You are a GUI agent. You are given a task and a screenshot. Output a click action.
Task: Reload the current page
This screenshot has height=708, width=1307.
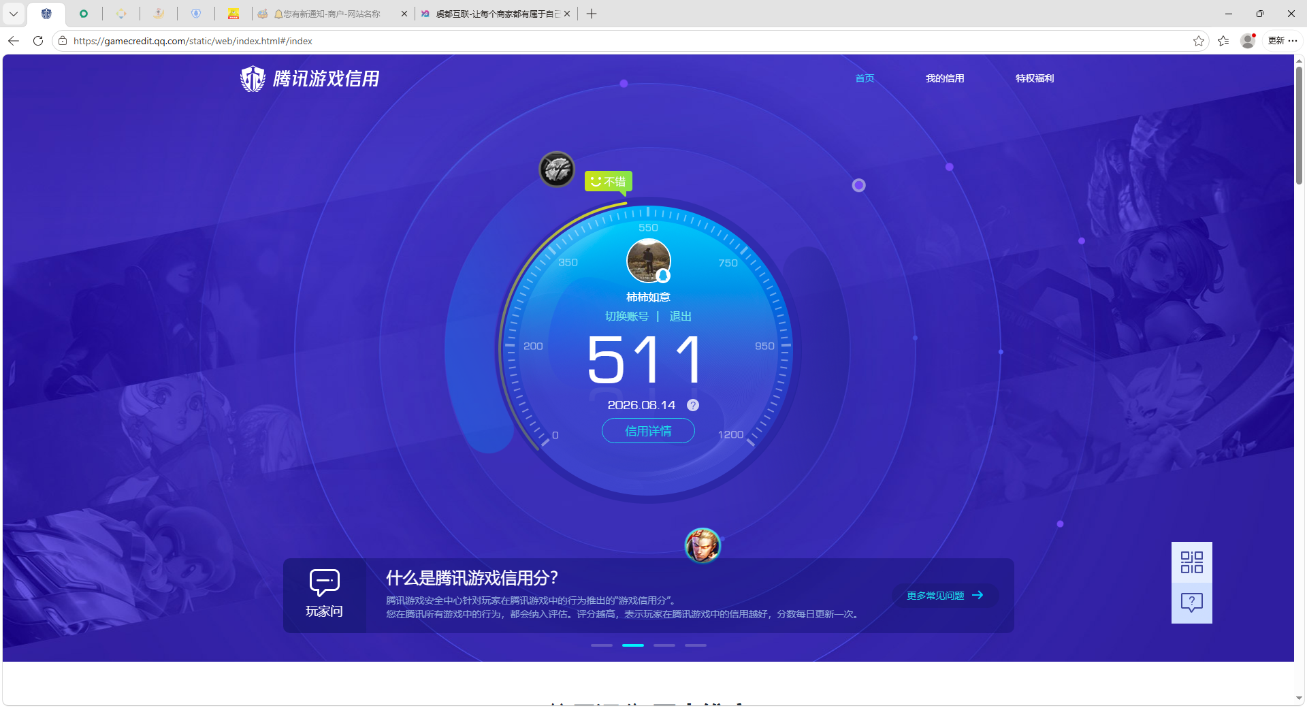(38, 41)
